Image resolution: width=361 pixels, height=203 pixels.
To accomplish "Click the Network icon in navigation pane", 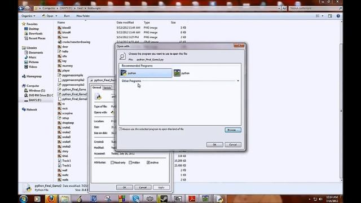I will point(24,109).
